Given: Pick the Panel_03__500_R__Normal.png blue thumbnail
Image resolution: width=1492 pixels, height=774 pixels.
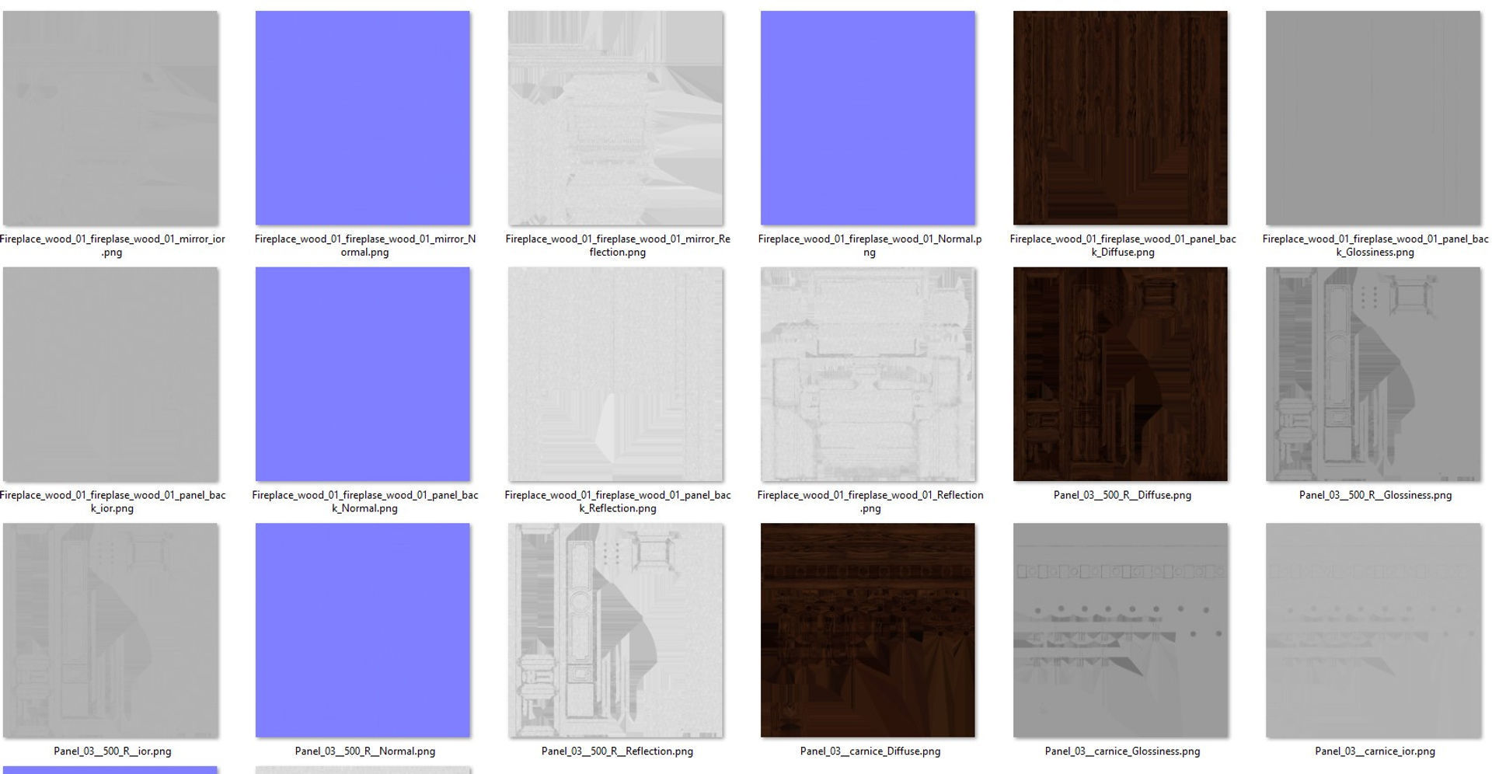Looking at the screenshot, I should [363, 630].
